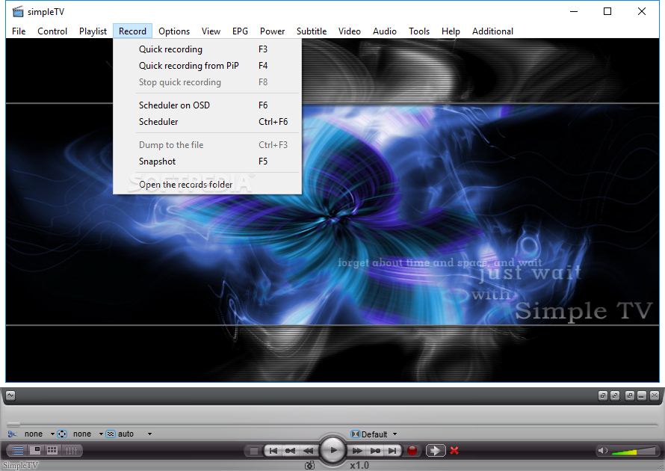
Task: Open the Power menu
Action: pos(272,31)
